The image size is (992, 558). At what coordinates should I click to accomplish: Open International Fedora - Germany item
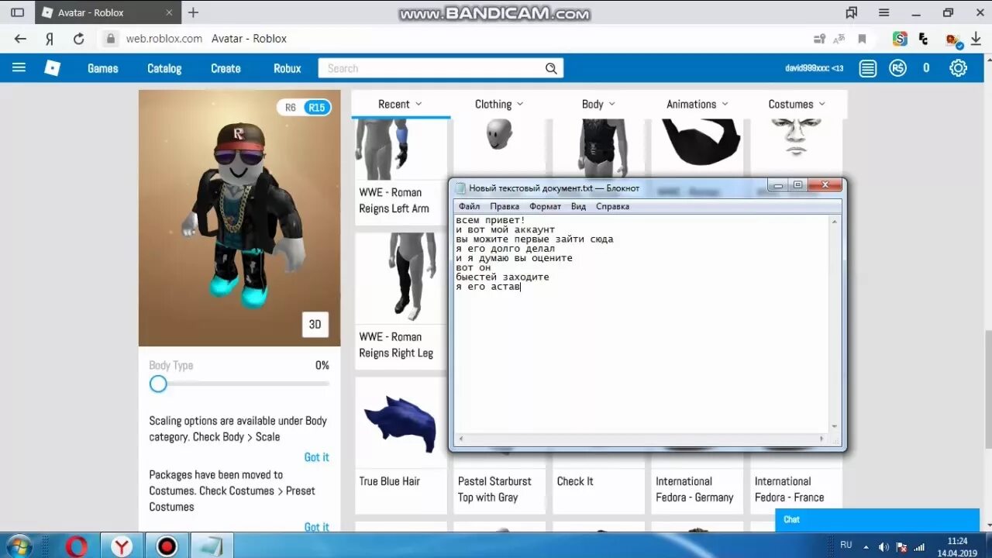[x=694, y=489]
